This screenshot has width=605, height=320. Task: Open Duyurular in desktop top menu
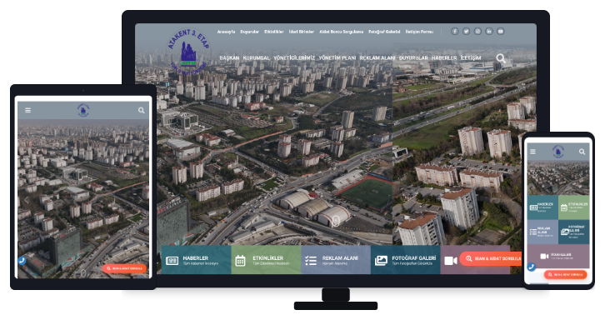coord(249,32)
